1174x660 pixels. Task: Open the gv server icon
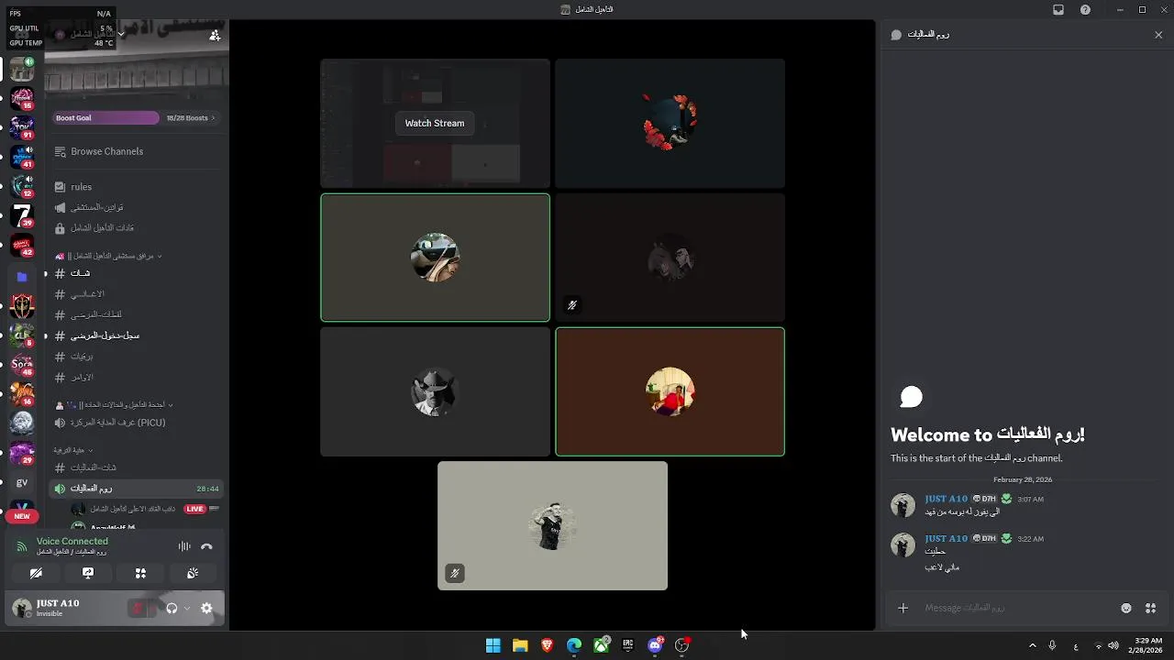coord(22,482)
